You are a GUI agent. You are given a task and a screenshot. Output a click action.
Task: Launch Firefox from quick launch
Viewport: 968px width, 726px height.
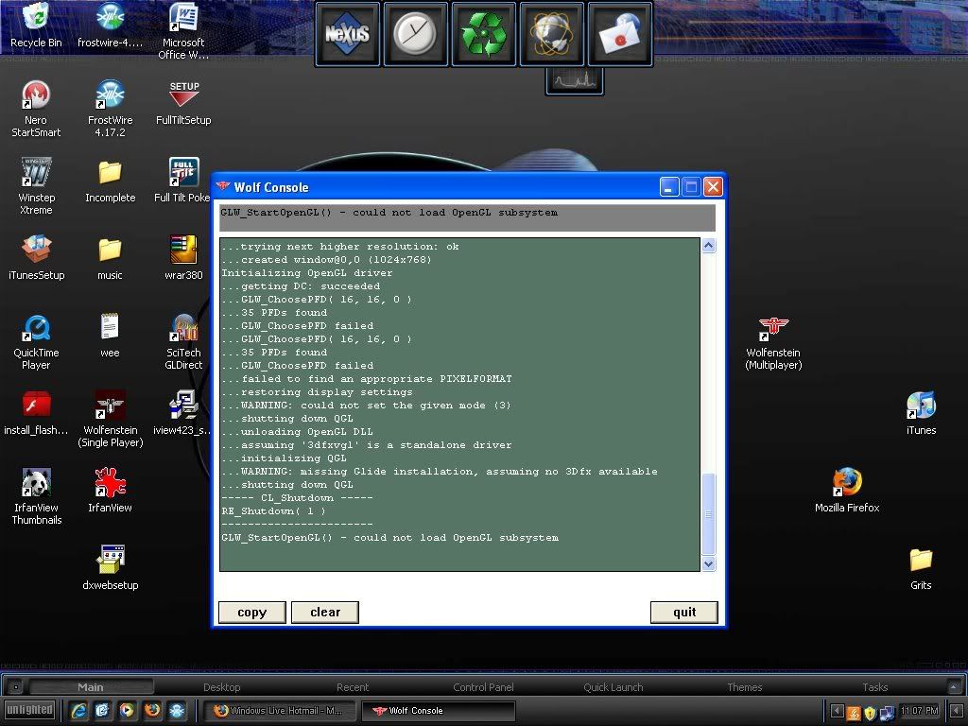(152, 711)
